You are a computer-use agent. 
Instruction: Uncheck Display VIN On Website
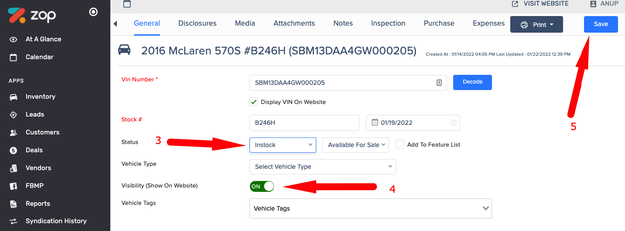253,102
